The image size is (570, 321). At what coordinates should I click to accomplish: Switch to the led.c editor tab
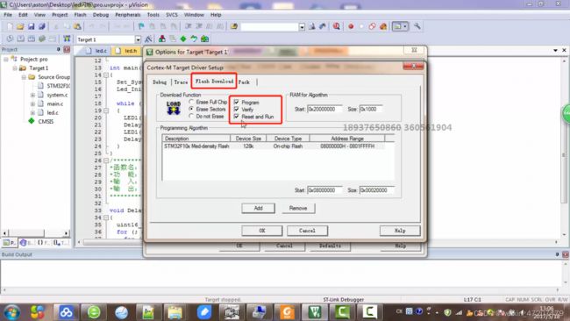[x=96, y=51]
